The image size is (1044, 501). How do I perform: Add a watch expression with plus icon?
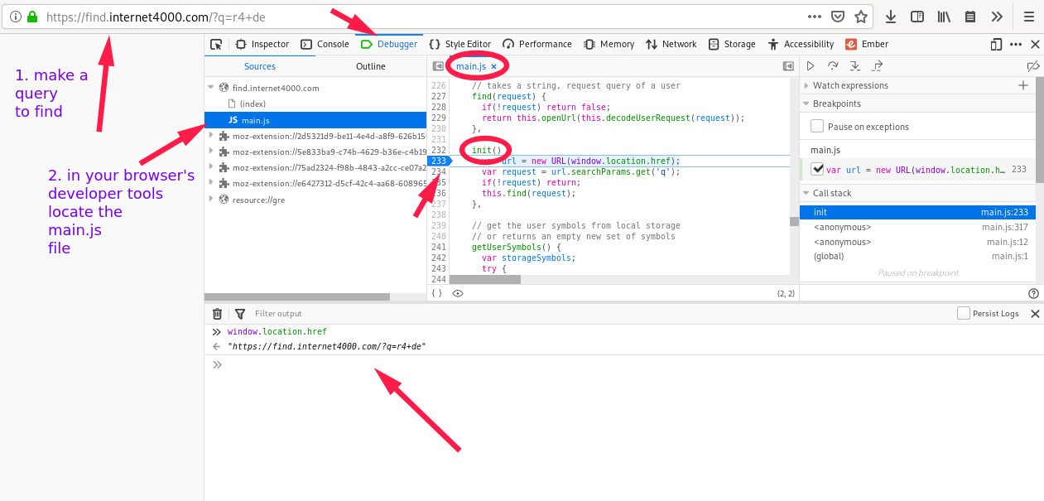pyautogui.click(x=1023, y=85)
